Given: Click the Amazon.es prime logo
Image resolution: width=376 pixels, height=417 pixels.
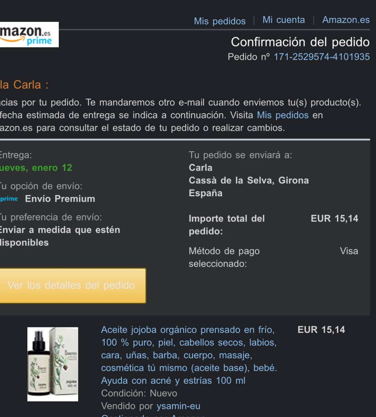Looking at the screenshot, I should coord(29,35).
